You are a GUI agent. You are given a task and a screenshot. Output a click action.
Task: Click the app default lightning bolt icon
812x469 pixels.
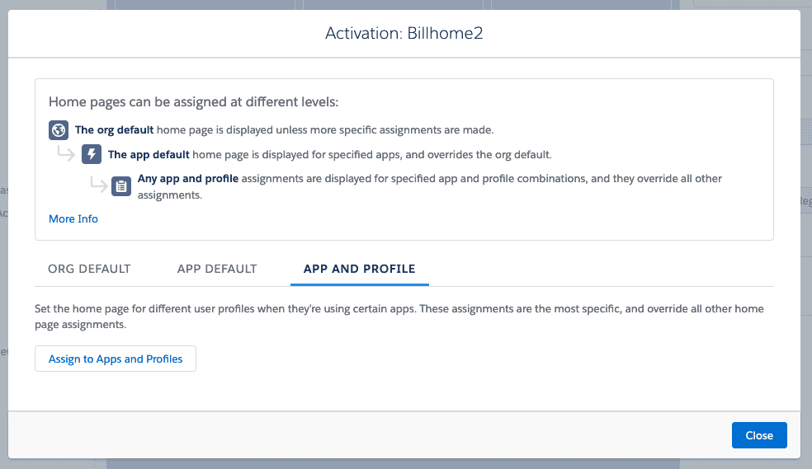(x=92, y=154)
